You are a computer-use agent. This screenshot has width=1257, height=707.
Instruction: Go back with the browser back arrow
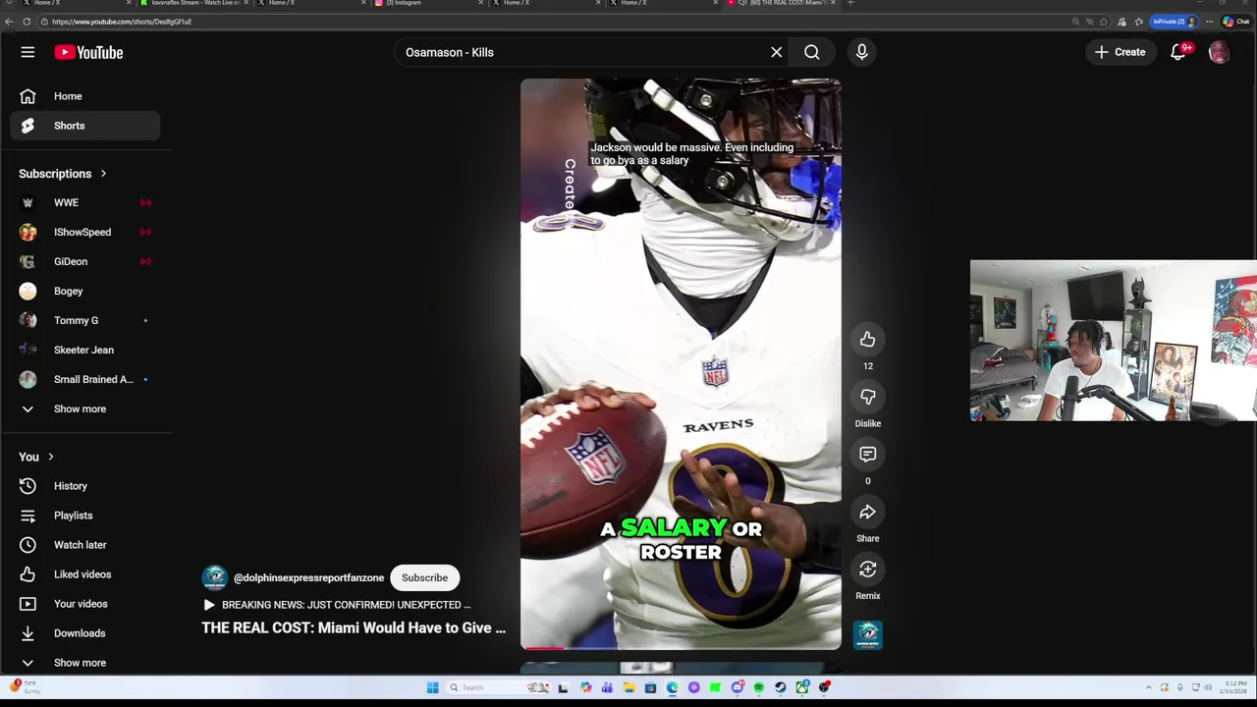(x=9, y=22)
